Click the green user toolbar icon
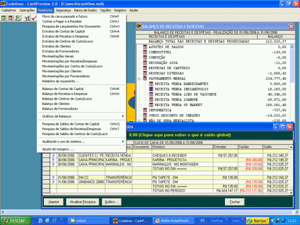 point(18,18)
